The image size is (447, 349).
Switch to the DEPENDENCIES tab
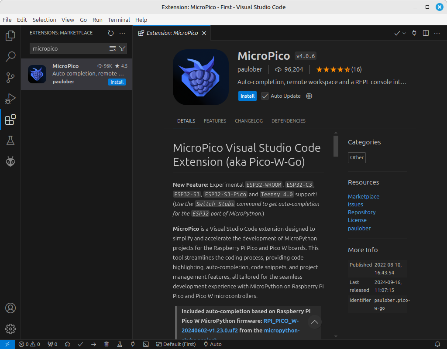coord(288,121)
